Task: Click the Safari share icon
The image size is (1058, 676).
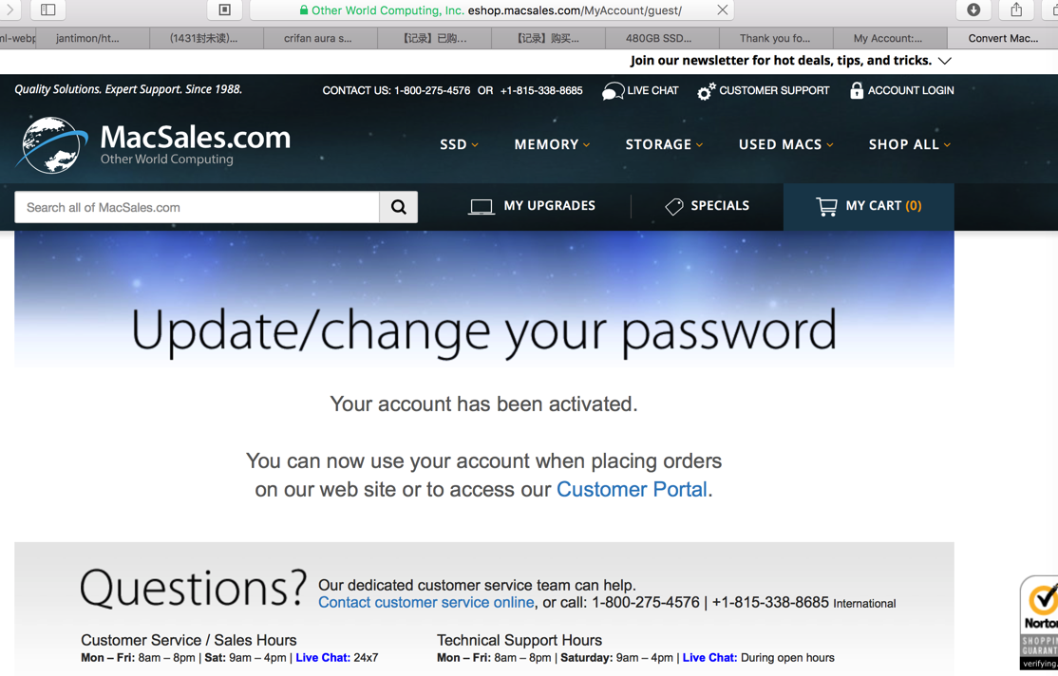Action: 1016,9
